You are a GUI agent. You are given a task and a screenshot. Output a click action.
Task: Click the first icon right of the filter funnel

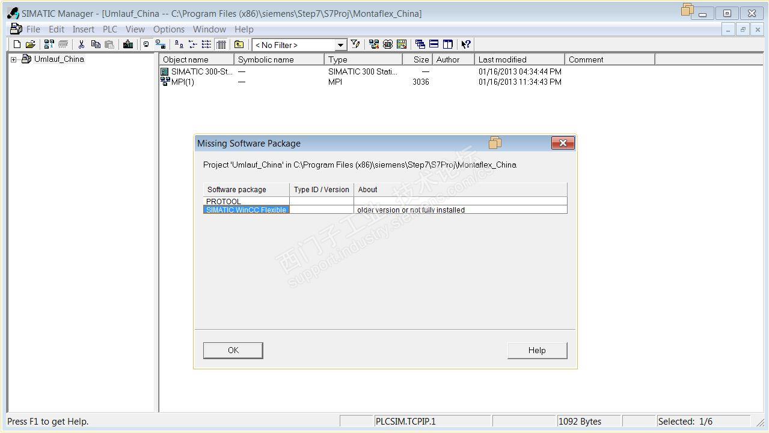click(x=374, y=44)
